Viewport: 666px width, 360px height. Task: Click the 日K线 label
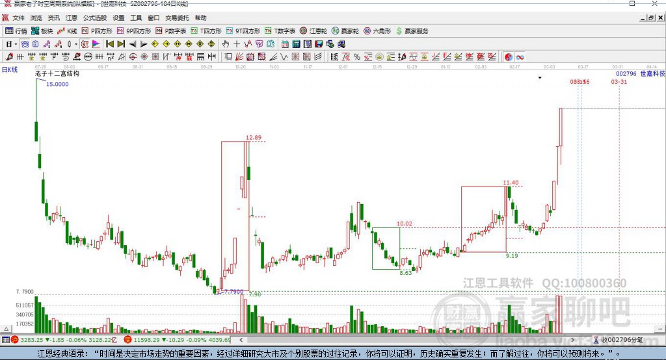[x=10, y=70]
